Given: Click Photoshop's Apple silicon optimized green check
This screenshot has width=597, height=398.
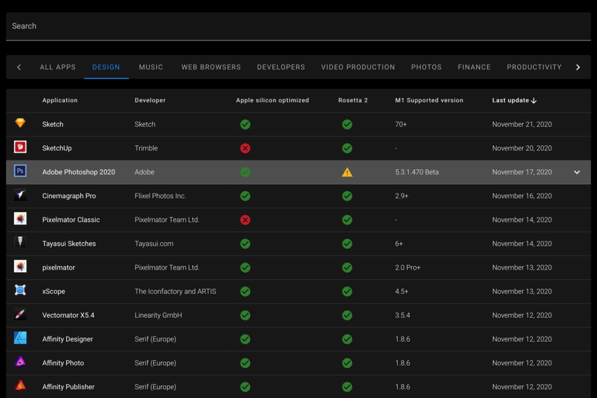Looking at the screenshot, I should [x=245, y=172].
